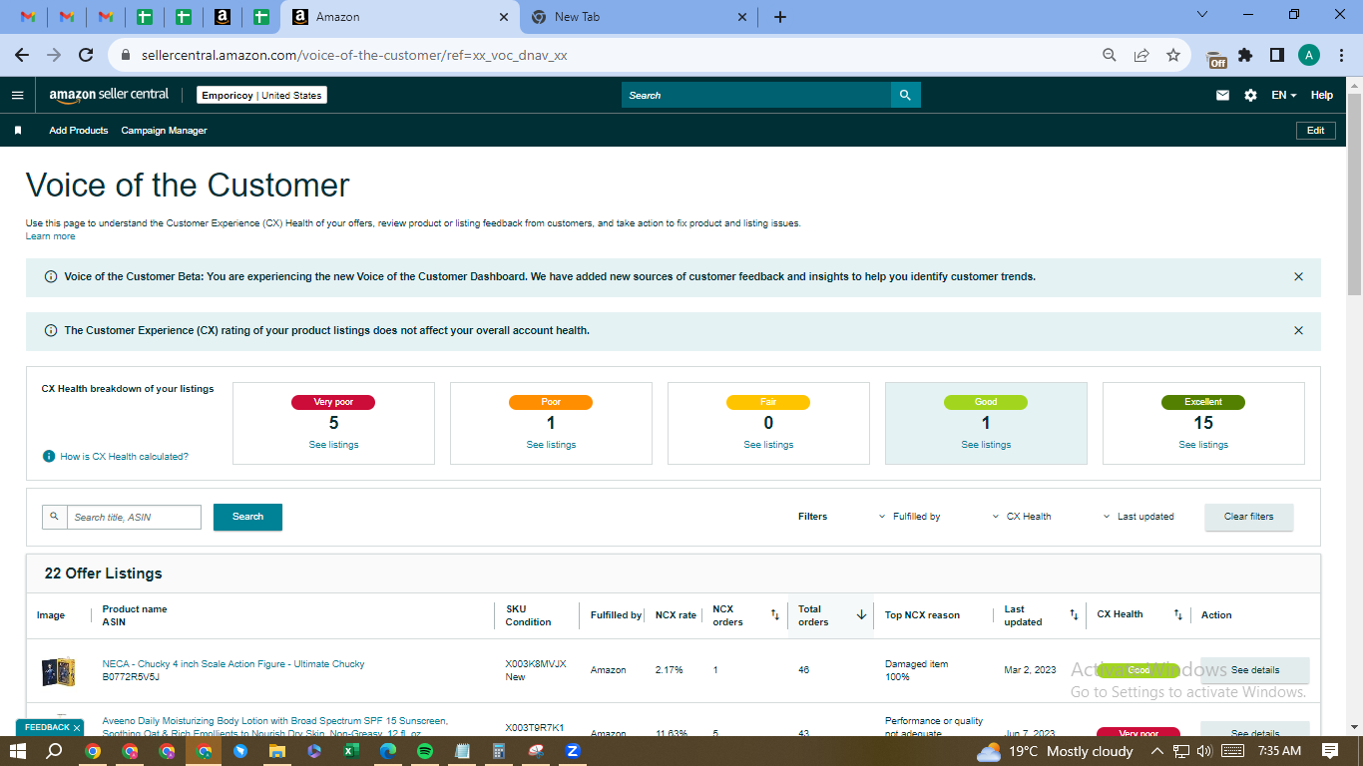Expand the CX Health filter

point(1022,517)
